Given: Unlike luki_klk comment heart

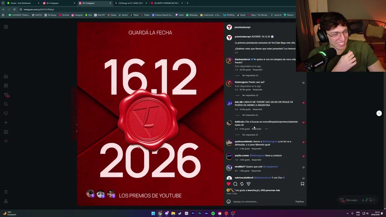Looking at the screenshot, I should tap(303, 103).
